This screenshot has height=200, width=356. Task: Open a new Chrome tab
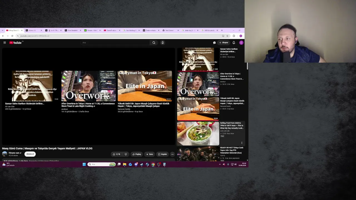[222, 30]
